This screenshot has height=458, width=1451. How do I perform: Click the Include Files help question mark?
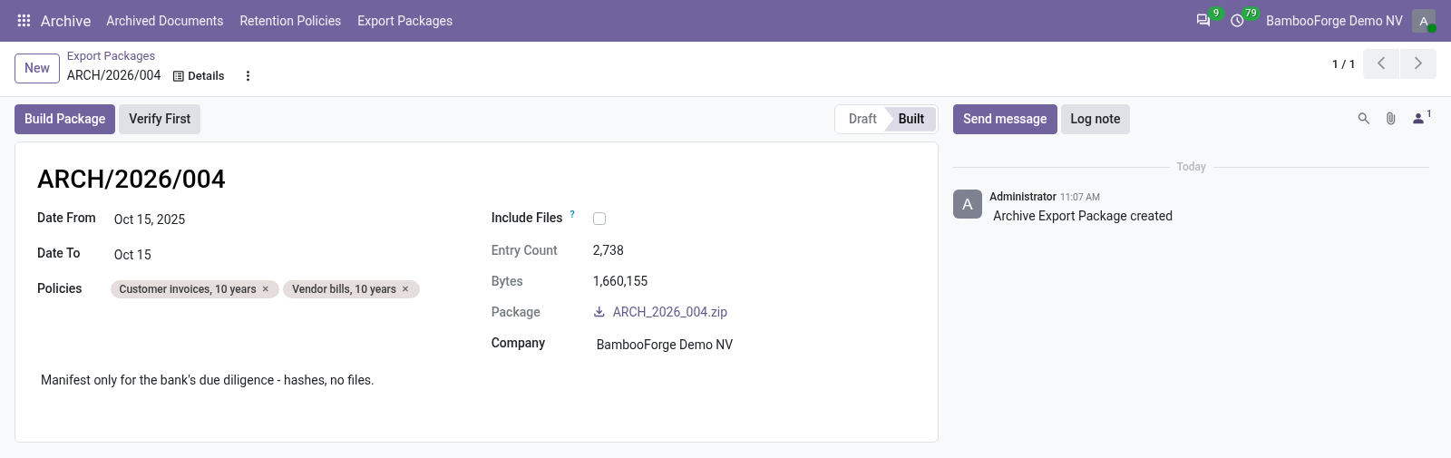(572, 215)
